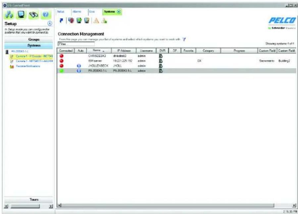This screenshot has width=298, height=214.
Task: Click the red status dot for CHRISDESK3
Action: pos(62,56)
